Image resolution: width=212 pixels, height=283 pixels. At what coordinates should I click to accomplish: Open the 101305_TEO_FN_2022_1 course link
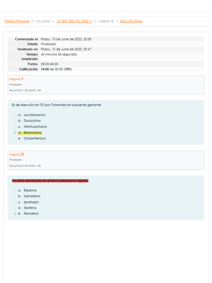tap(74, 21)
